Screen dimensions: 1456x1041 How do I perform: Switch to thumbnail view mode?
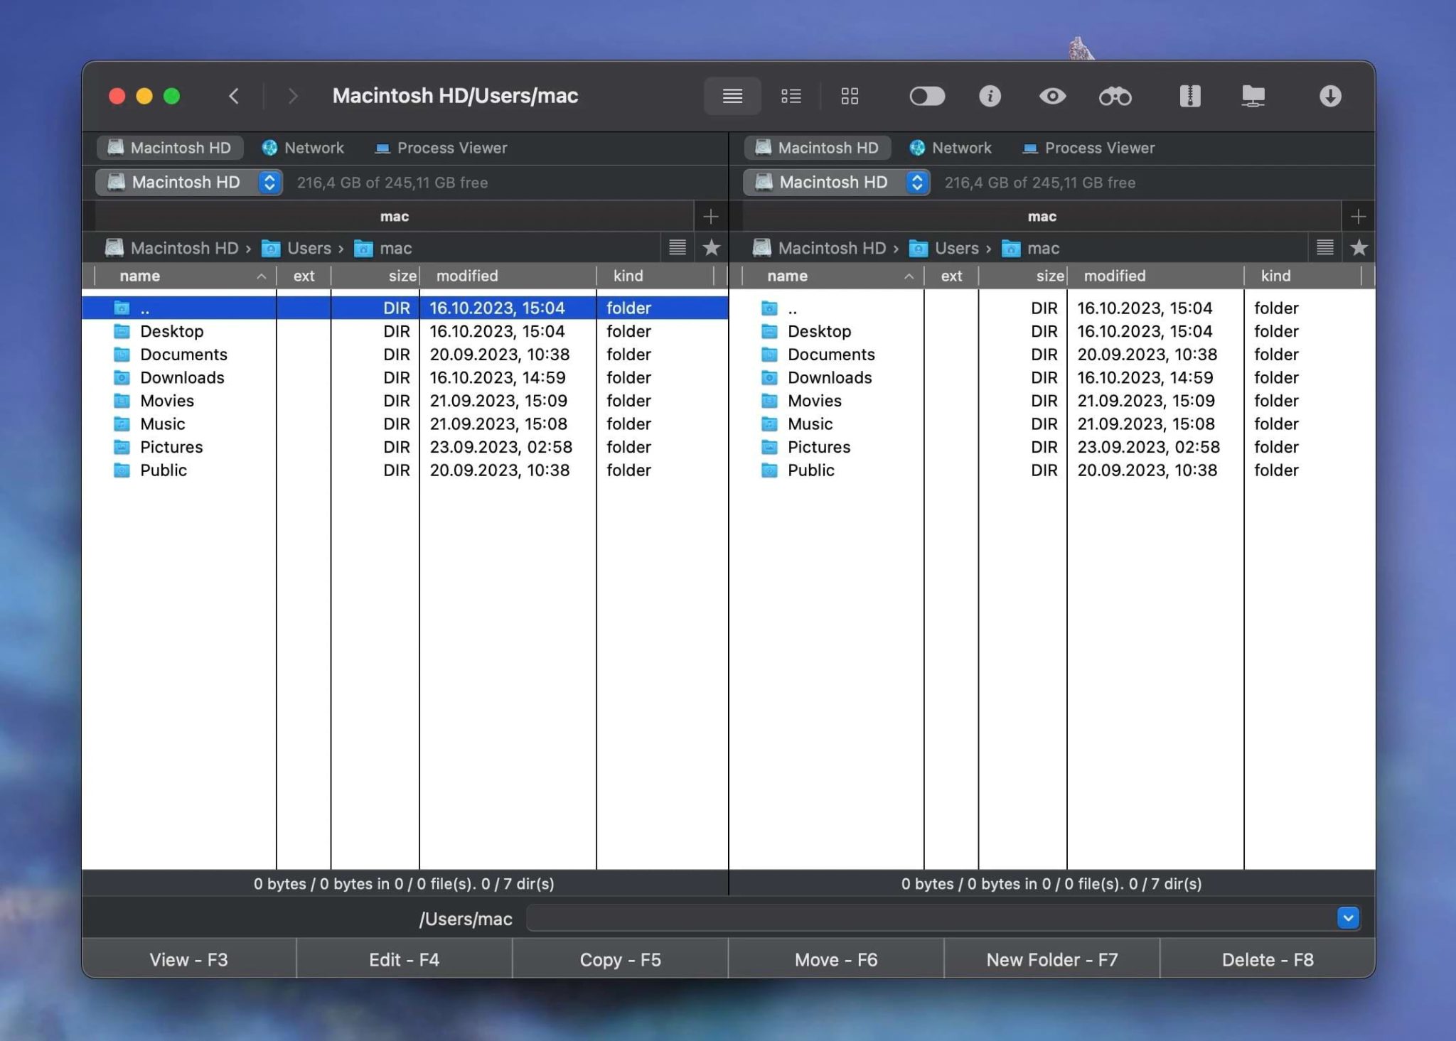click(x=850, y=96)
